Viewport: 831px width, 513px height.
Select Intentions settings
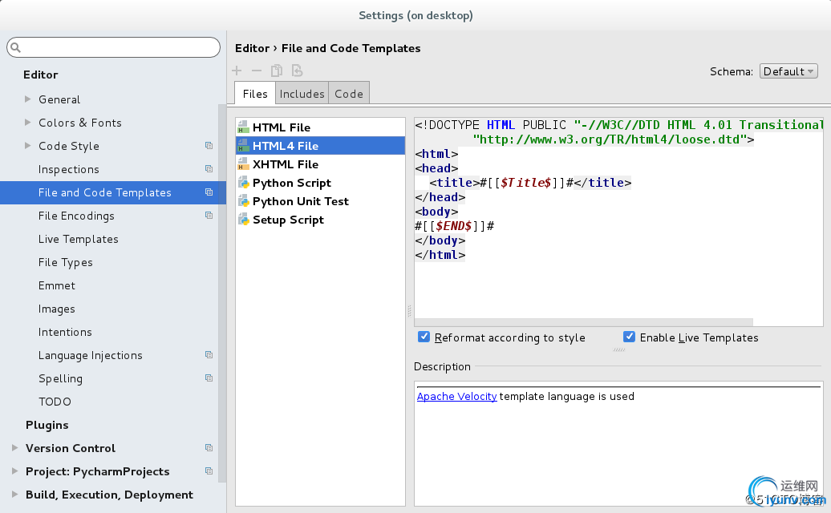pyautogui.click(x=65, y=333)
